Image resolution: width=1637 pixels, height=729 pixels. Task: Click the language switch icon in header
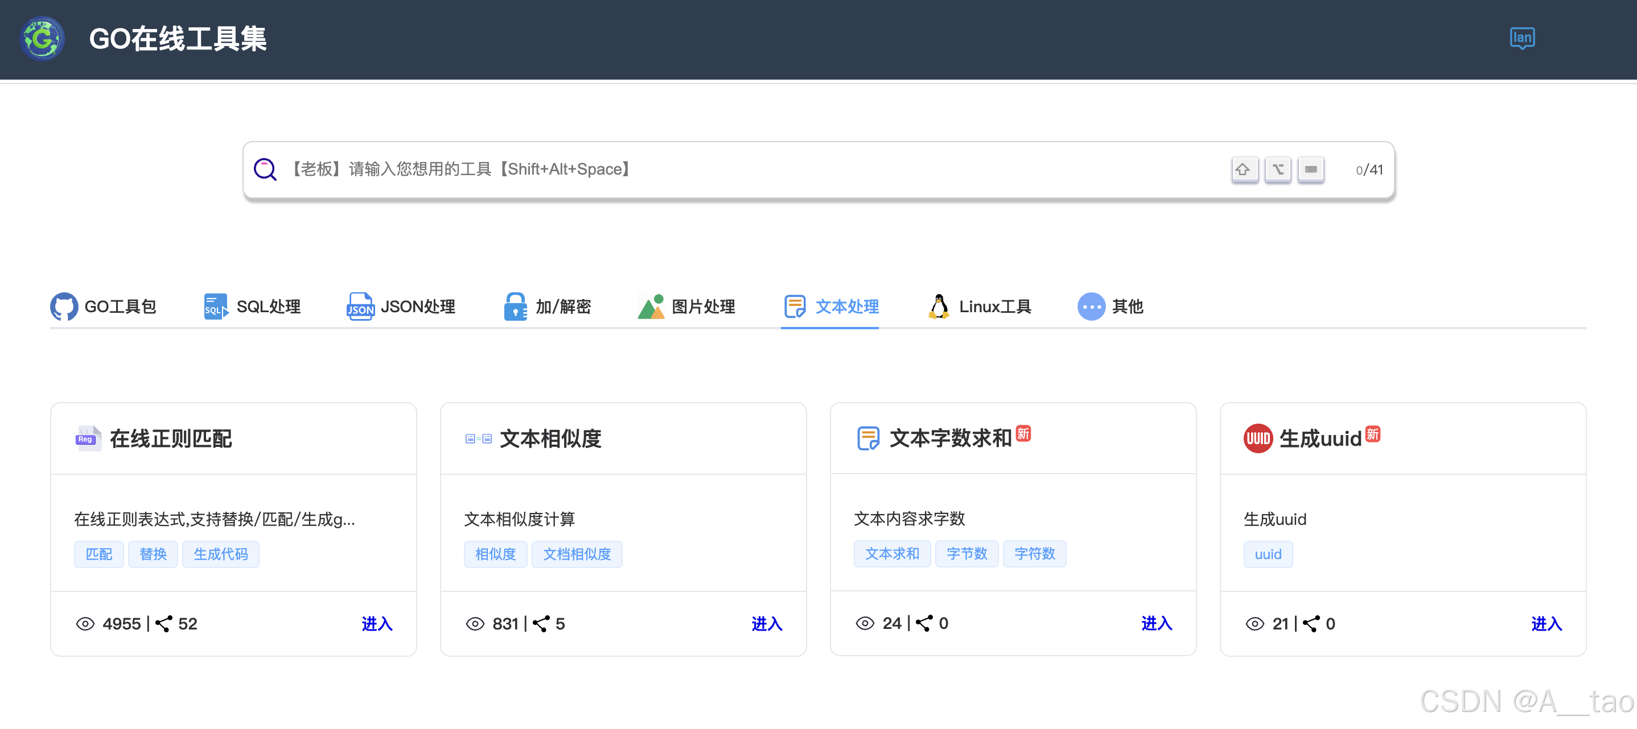pyautogui.click(x=1521, y=38)
